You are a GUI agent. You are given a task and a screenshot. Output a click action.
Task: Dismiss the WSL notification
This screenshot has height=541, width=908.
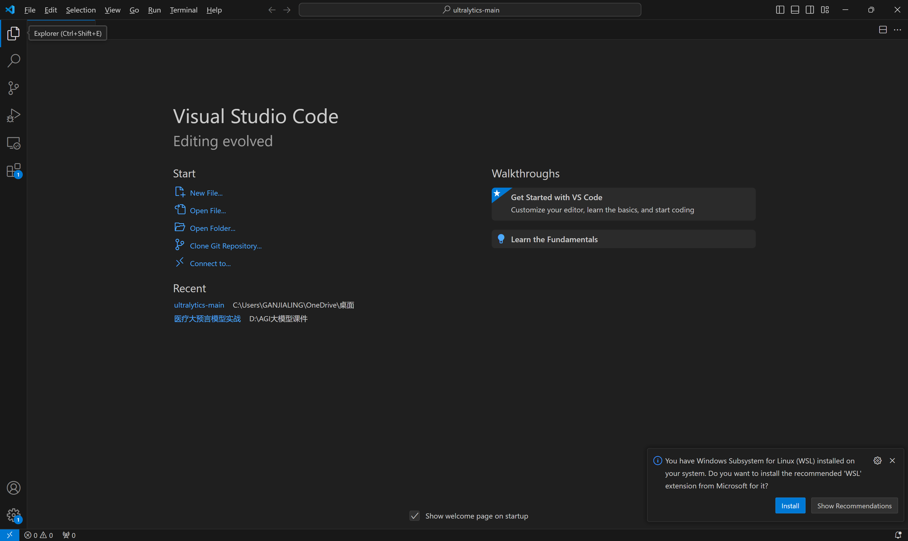(x=892, y=461)
